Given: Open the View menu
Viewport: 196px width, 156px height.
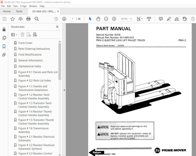Looking at the screenshot, I should [x=15, y=6].
